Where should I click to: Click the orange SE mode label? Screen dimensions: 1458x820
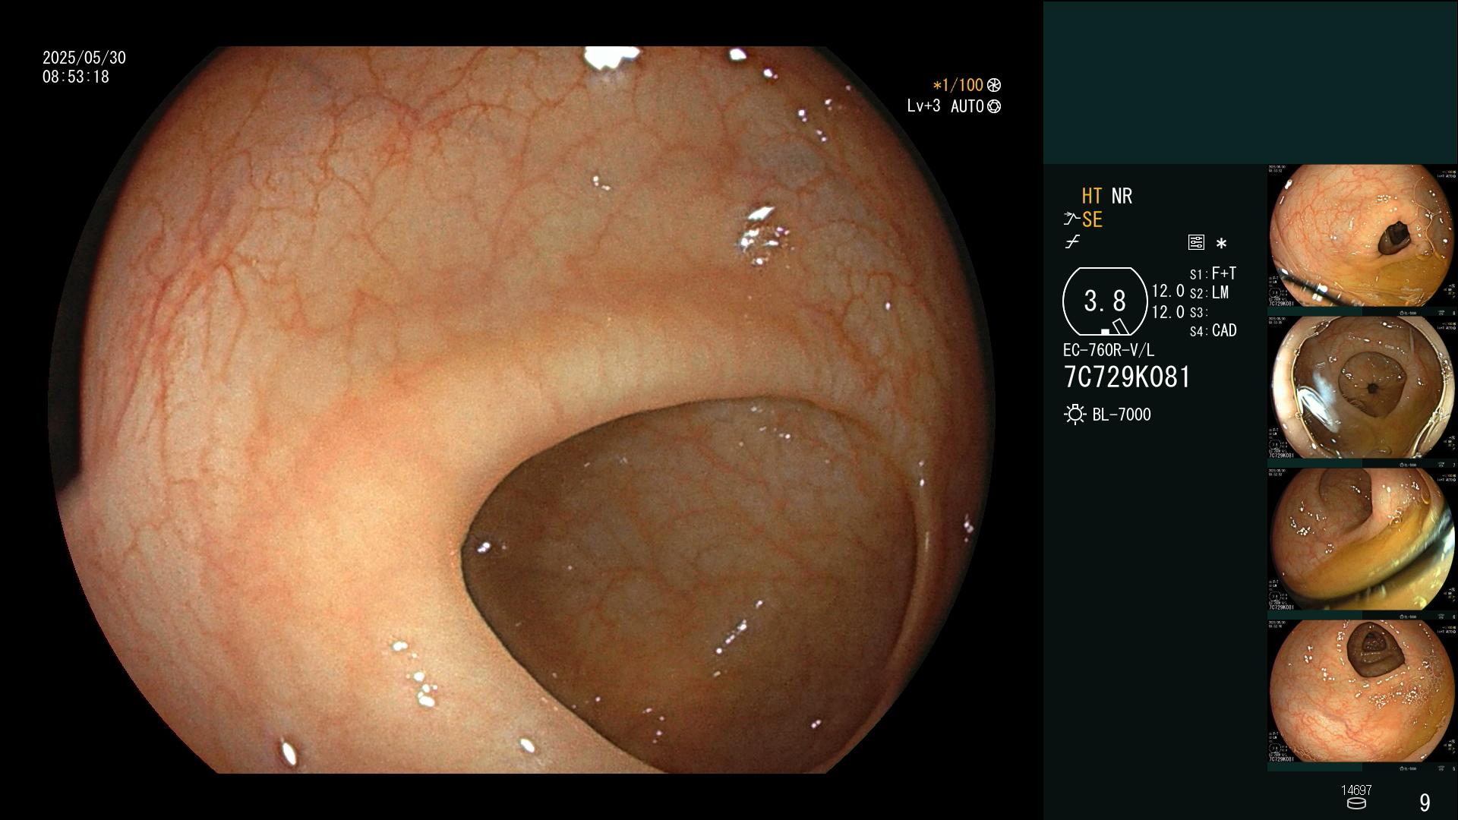coord(1092,219)
